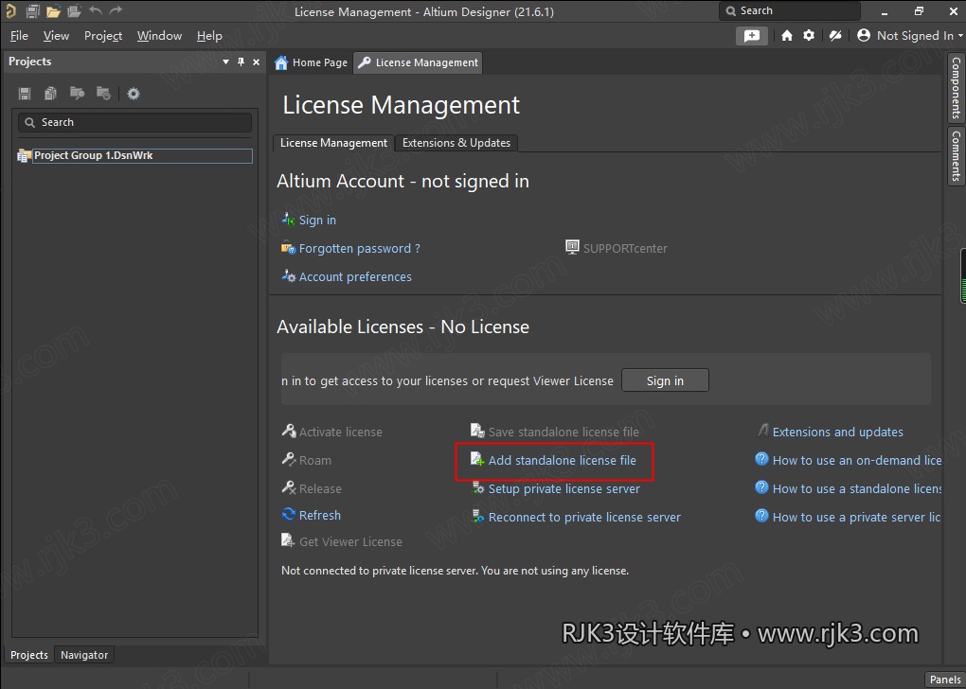Click the Altium logo icon in title bar

[x=10, y=10]
